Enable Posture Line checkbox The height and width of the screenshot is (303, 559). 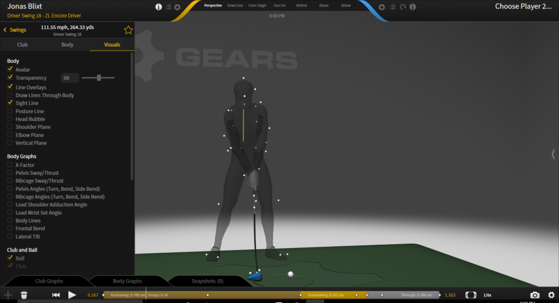point(10,111)
